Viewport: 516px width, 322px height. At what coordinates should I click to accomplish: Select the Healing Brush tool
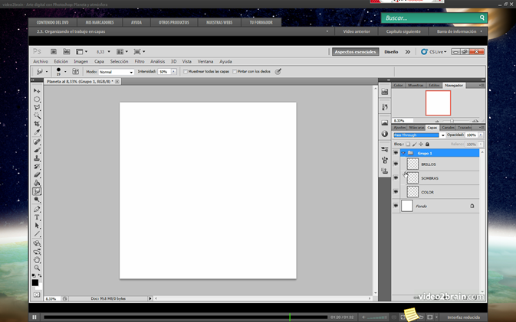click(37, 141)
